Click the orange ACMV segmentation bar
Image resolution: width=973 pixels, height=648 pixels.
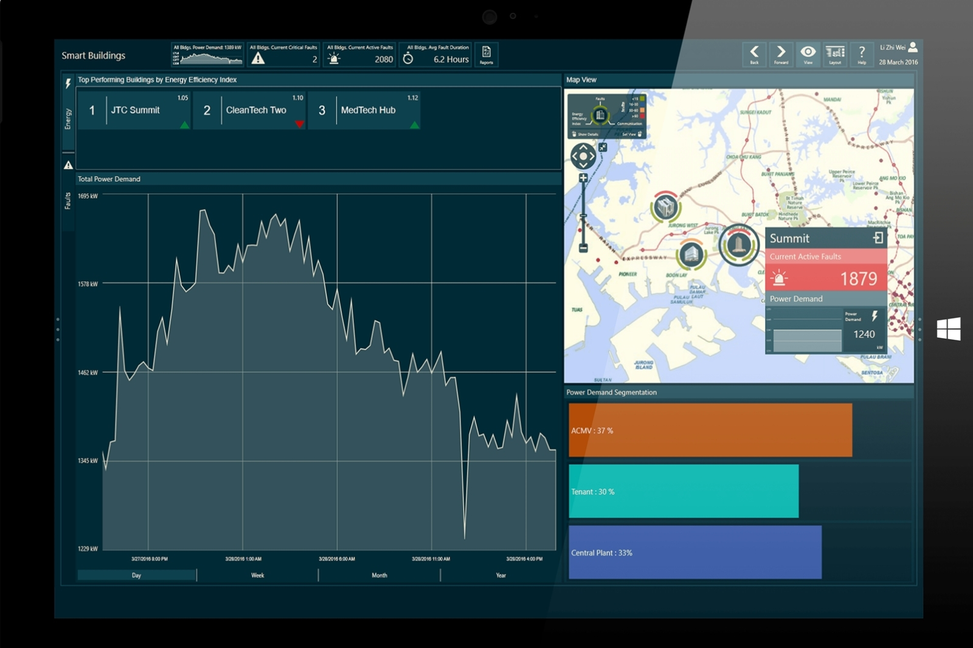[x=710, y=430]
